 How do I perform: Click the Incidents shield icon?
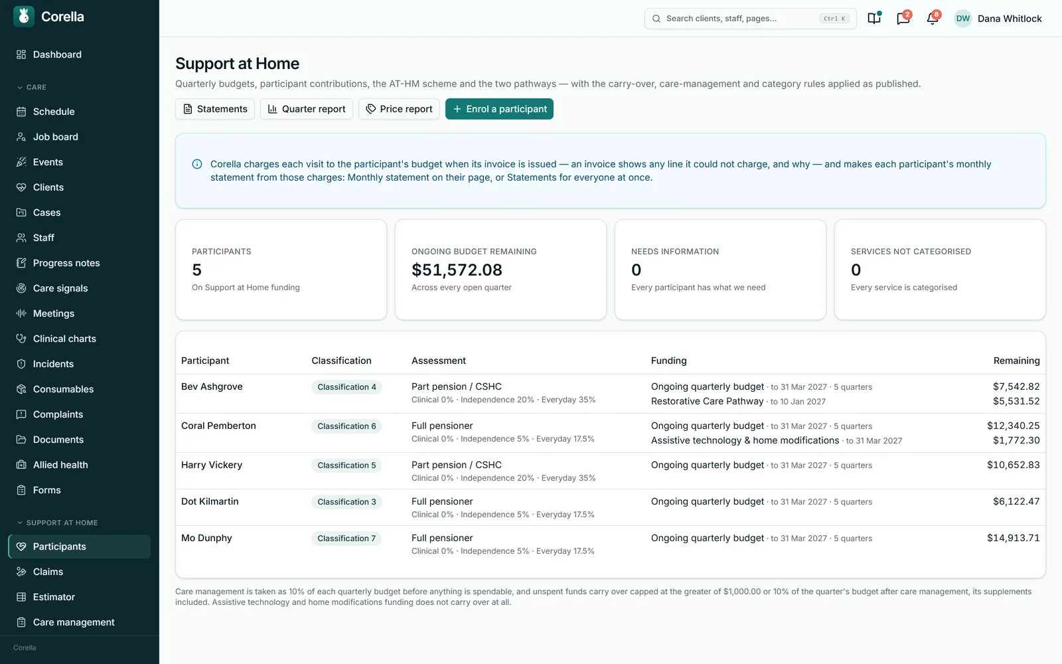coord(21,364)
